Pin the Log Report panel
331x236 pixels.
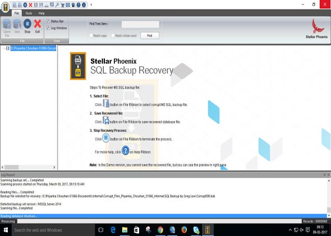coord(324,175)
